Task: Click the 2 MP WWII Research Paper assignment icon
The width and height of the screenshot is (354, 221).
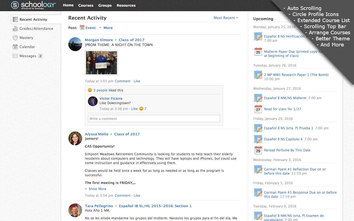Action: (x=258, y=75)
